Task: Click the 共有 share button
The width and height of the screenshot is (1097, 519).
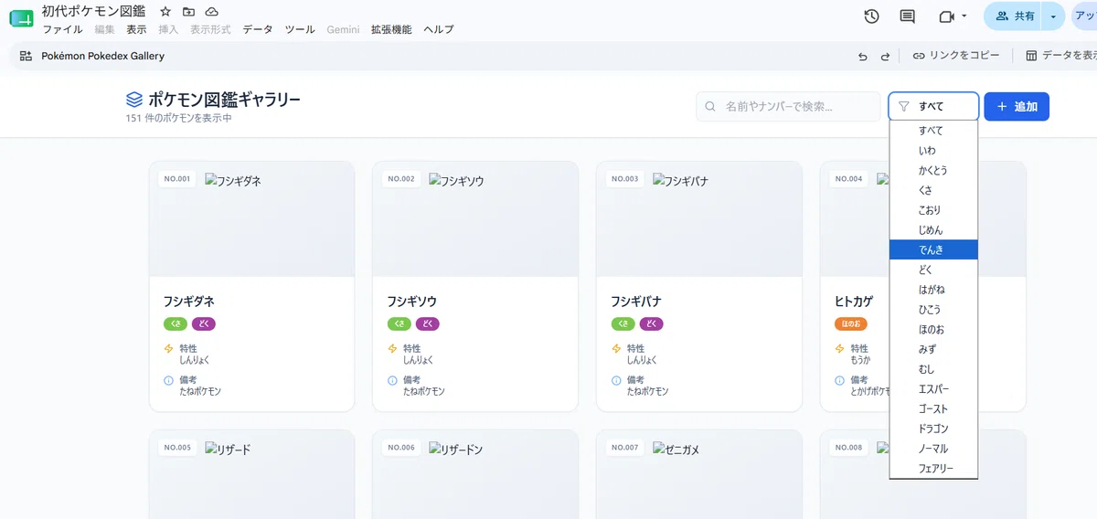Action: tap(1014, 16)
